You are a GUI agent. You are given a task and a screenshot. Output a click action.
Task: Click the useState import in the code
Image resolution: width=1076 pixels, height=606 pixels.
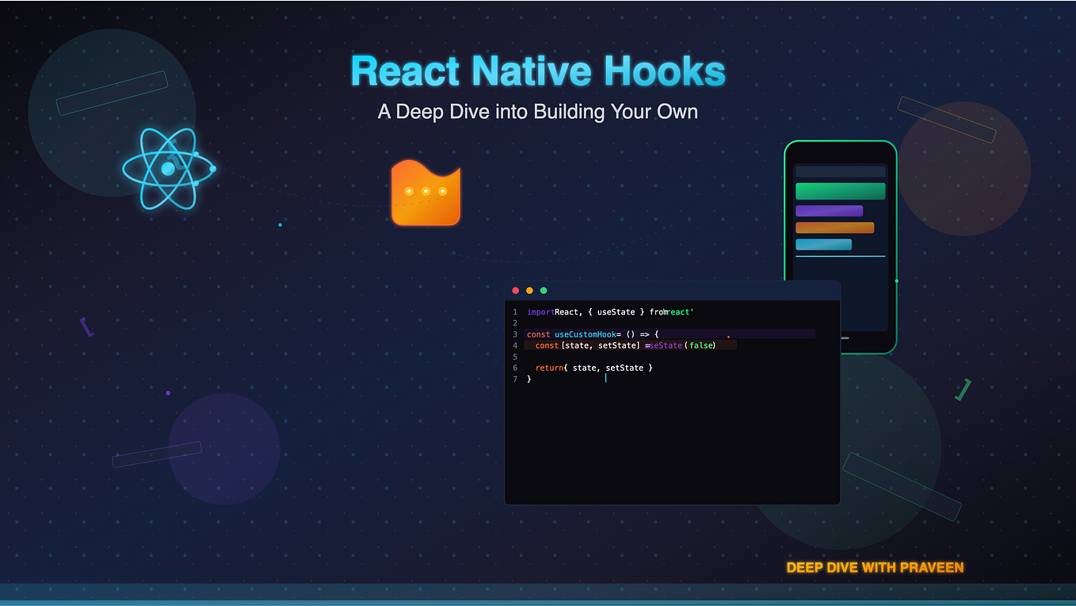(x=616, y=311)
